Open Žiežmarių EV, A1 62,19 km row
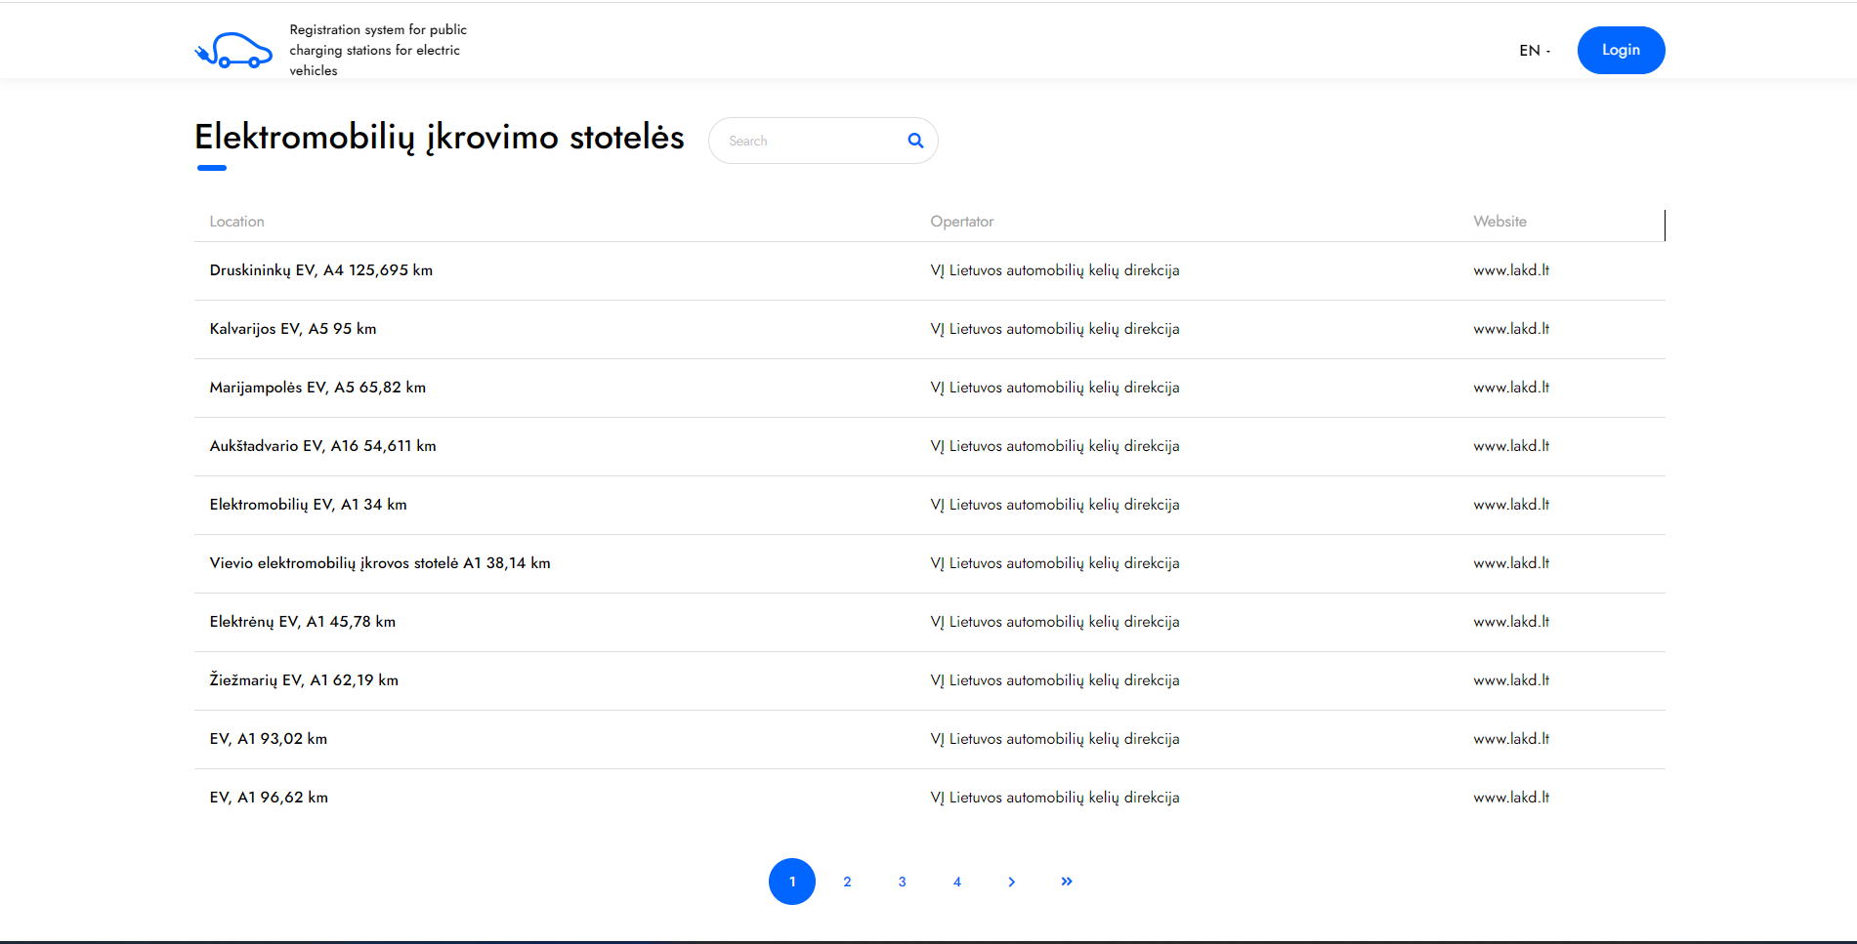1857x944 pixels. [x=930, y=680]
